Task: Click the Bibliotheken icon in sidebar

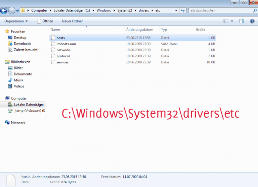Action: pyautogui.click(x=7, y=62)
